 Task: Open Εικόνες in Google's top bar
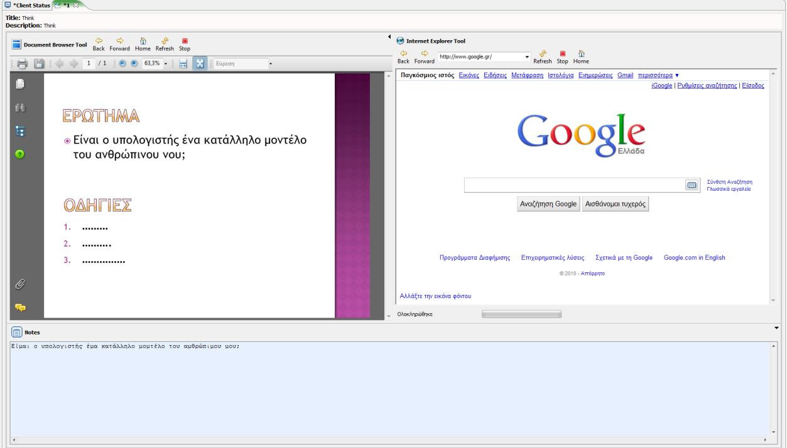click(470, 75)
